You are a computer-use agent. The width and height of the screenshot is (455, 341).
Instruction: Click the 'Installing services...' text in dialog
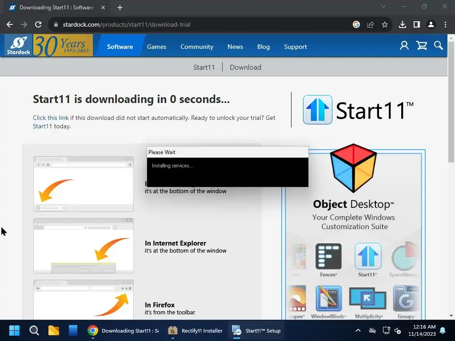(172, 166)
